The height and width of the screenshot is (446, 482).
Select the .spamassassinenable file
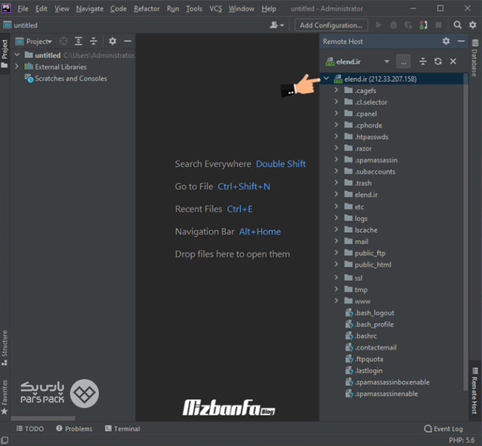pos(382,393)
